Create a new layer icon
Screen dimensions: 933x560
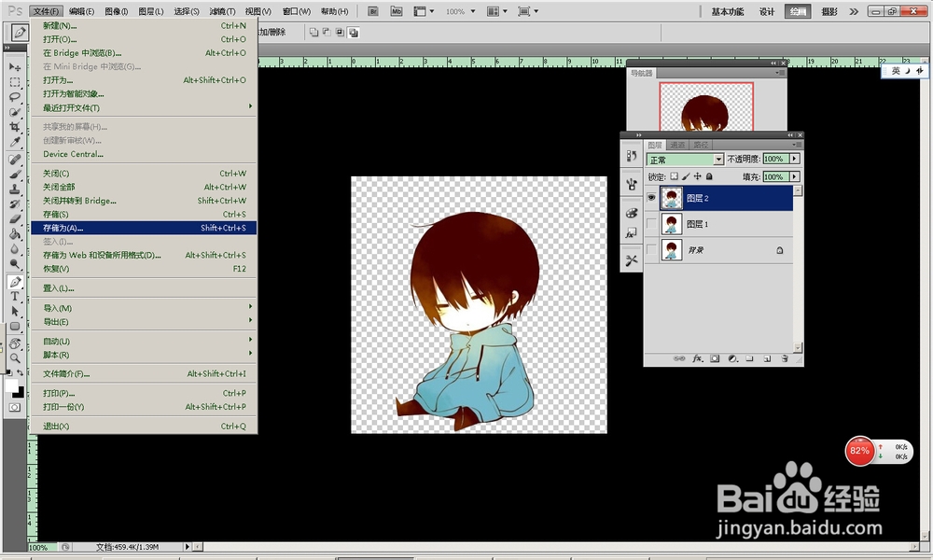coord(768,358)
